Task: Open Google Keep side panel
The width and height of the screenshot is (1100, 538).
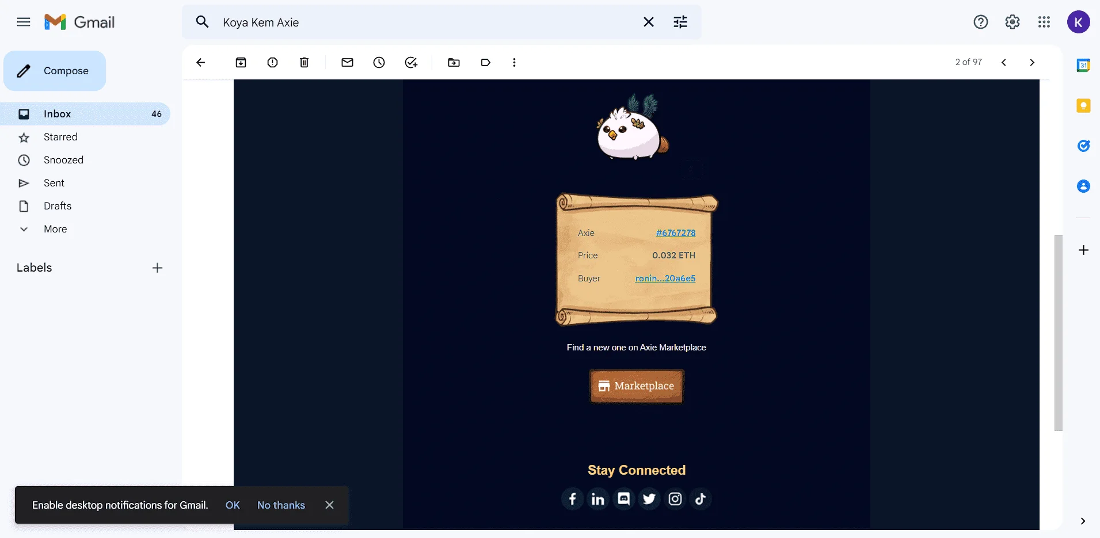Action: [1083, 106]
